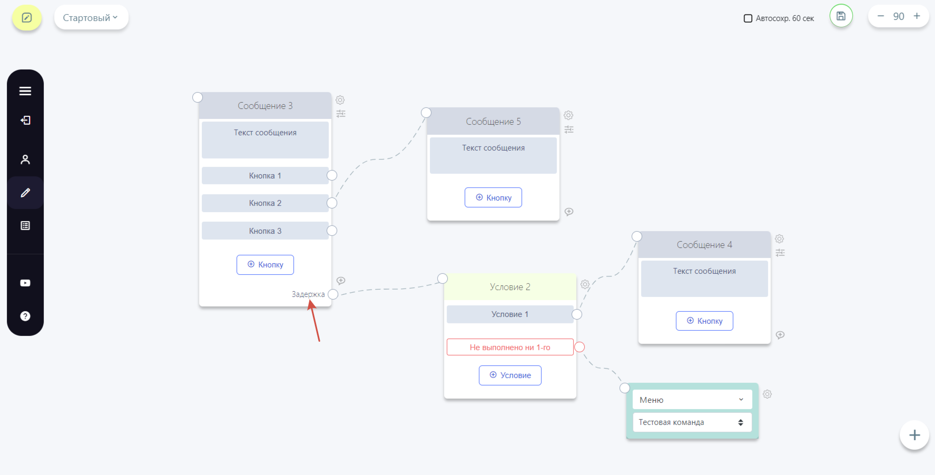Add a button to Сообщение 3
The height and width of the screenshot is (475, 935).
click(x=265, y=264)
